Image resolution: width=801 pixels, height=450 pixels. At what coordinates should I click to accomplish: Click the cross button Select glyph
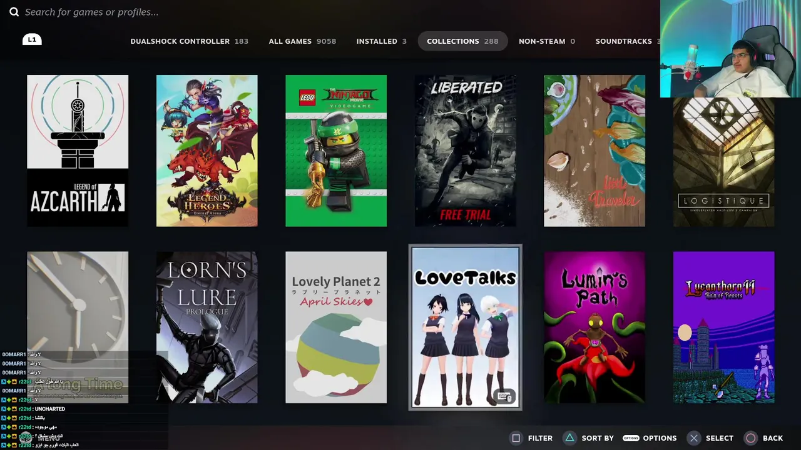click(693, 438)
